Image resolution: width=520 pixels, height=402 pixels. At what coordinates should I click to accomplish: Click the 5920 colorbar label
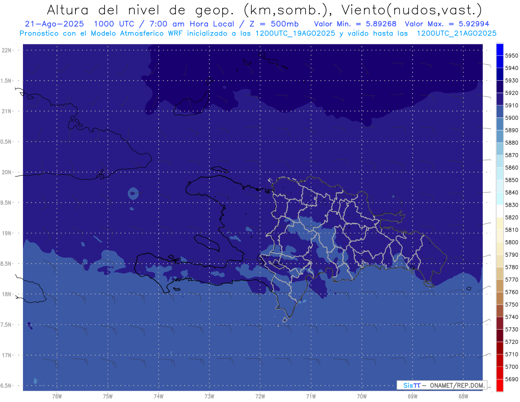[512, 93]
